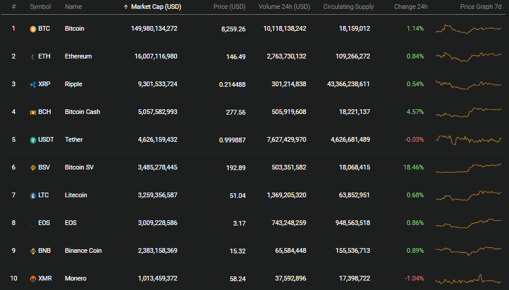
Task: Click the Bitcoin Cash BCH icon
Action: [33, 112]
